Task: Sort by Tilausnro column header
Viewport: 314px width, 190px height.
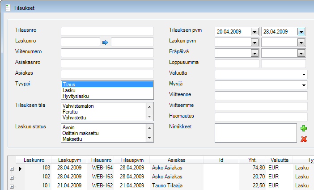Action: [101, 160]
